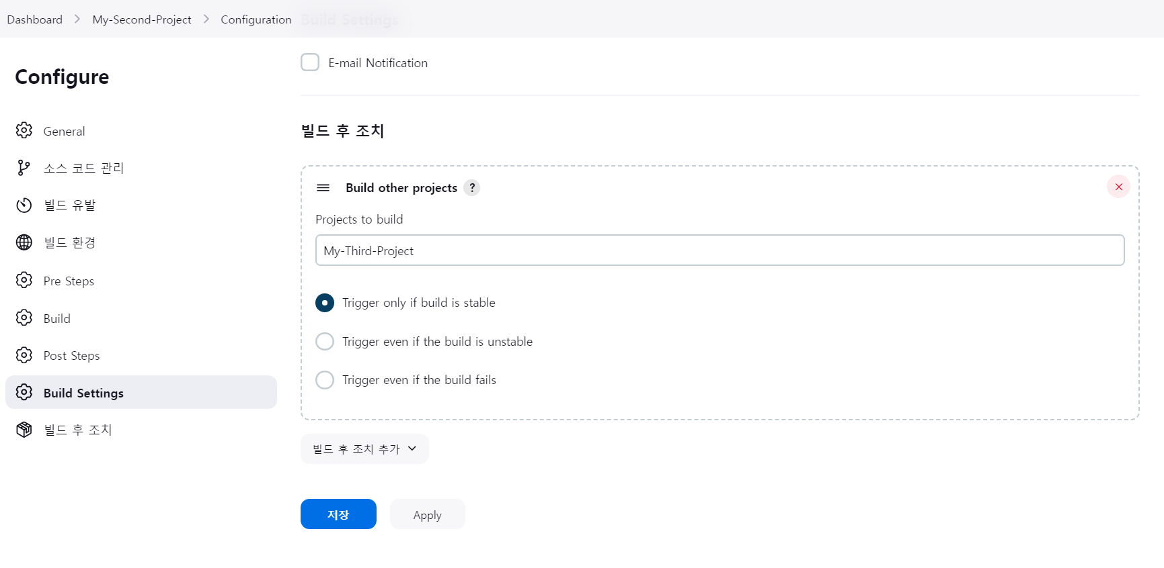This screenshot has width=1164, height=568.
Task: Click the build trigger clock icon
Action: click(x=24, y=205)
